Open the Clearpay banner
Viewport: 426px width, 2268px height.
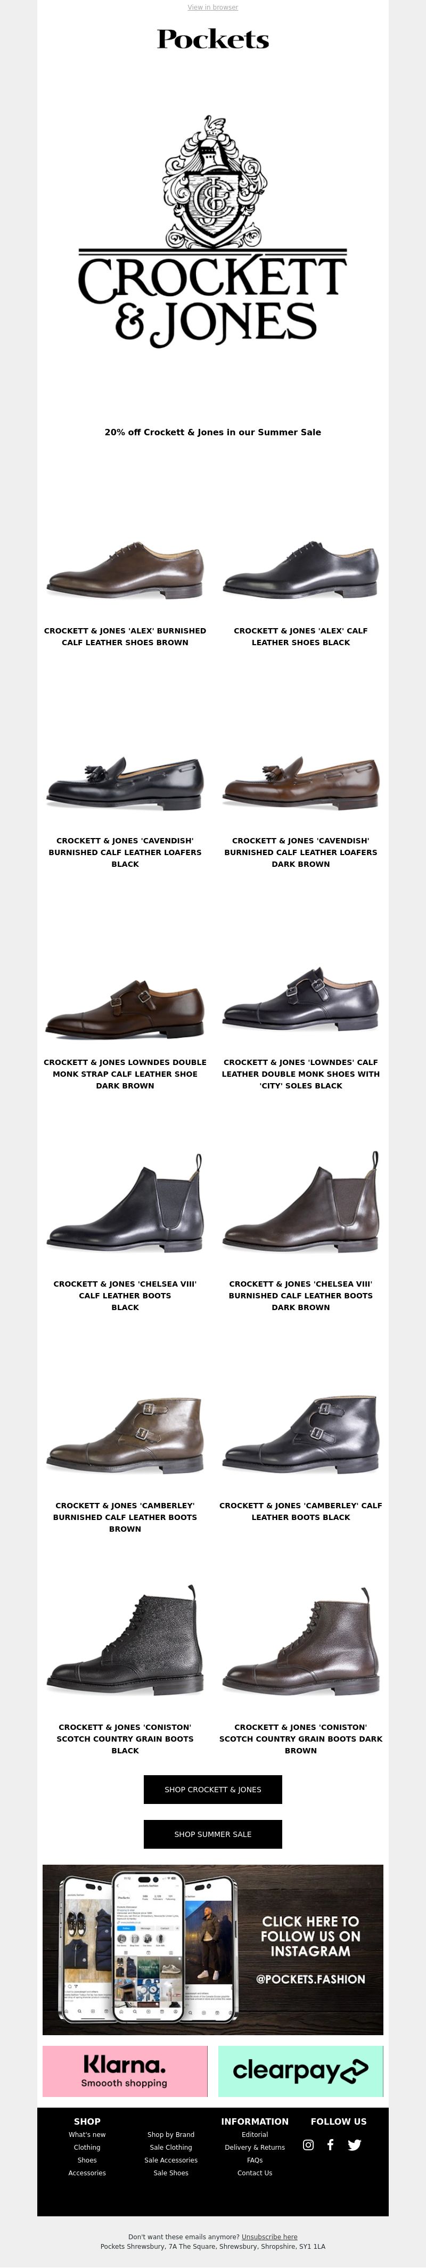tap(300, 2071)
